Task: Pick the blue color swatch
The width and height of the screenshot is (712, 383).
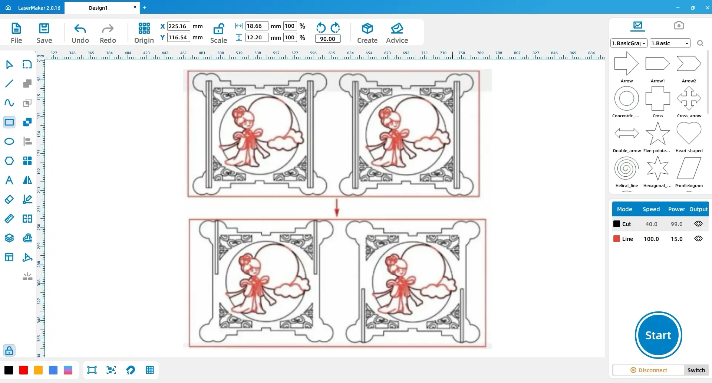Action: coord(53,370)
